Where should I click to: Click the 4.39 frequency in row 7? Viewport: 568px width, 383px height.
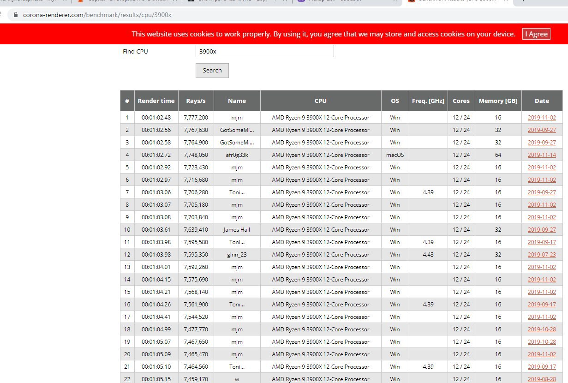(428, 192)
